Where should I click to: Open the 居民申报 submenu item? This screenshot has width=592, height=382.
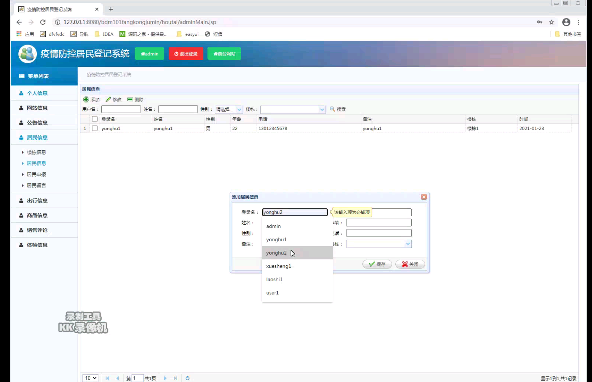[36, 174]
